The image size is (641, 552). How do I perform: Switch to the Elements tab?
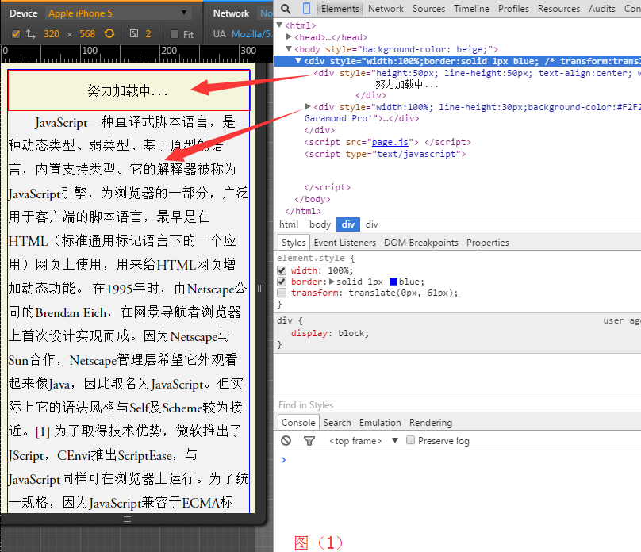(x=340, y=9)
